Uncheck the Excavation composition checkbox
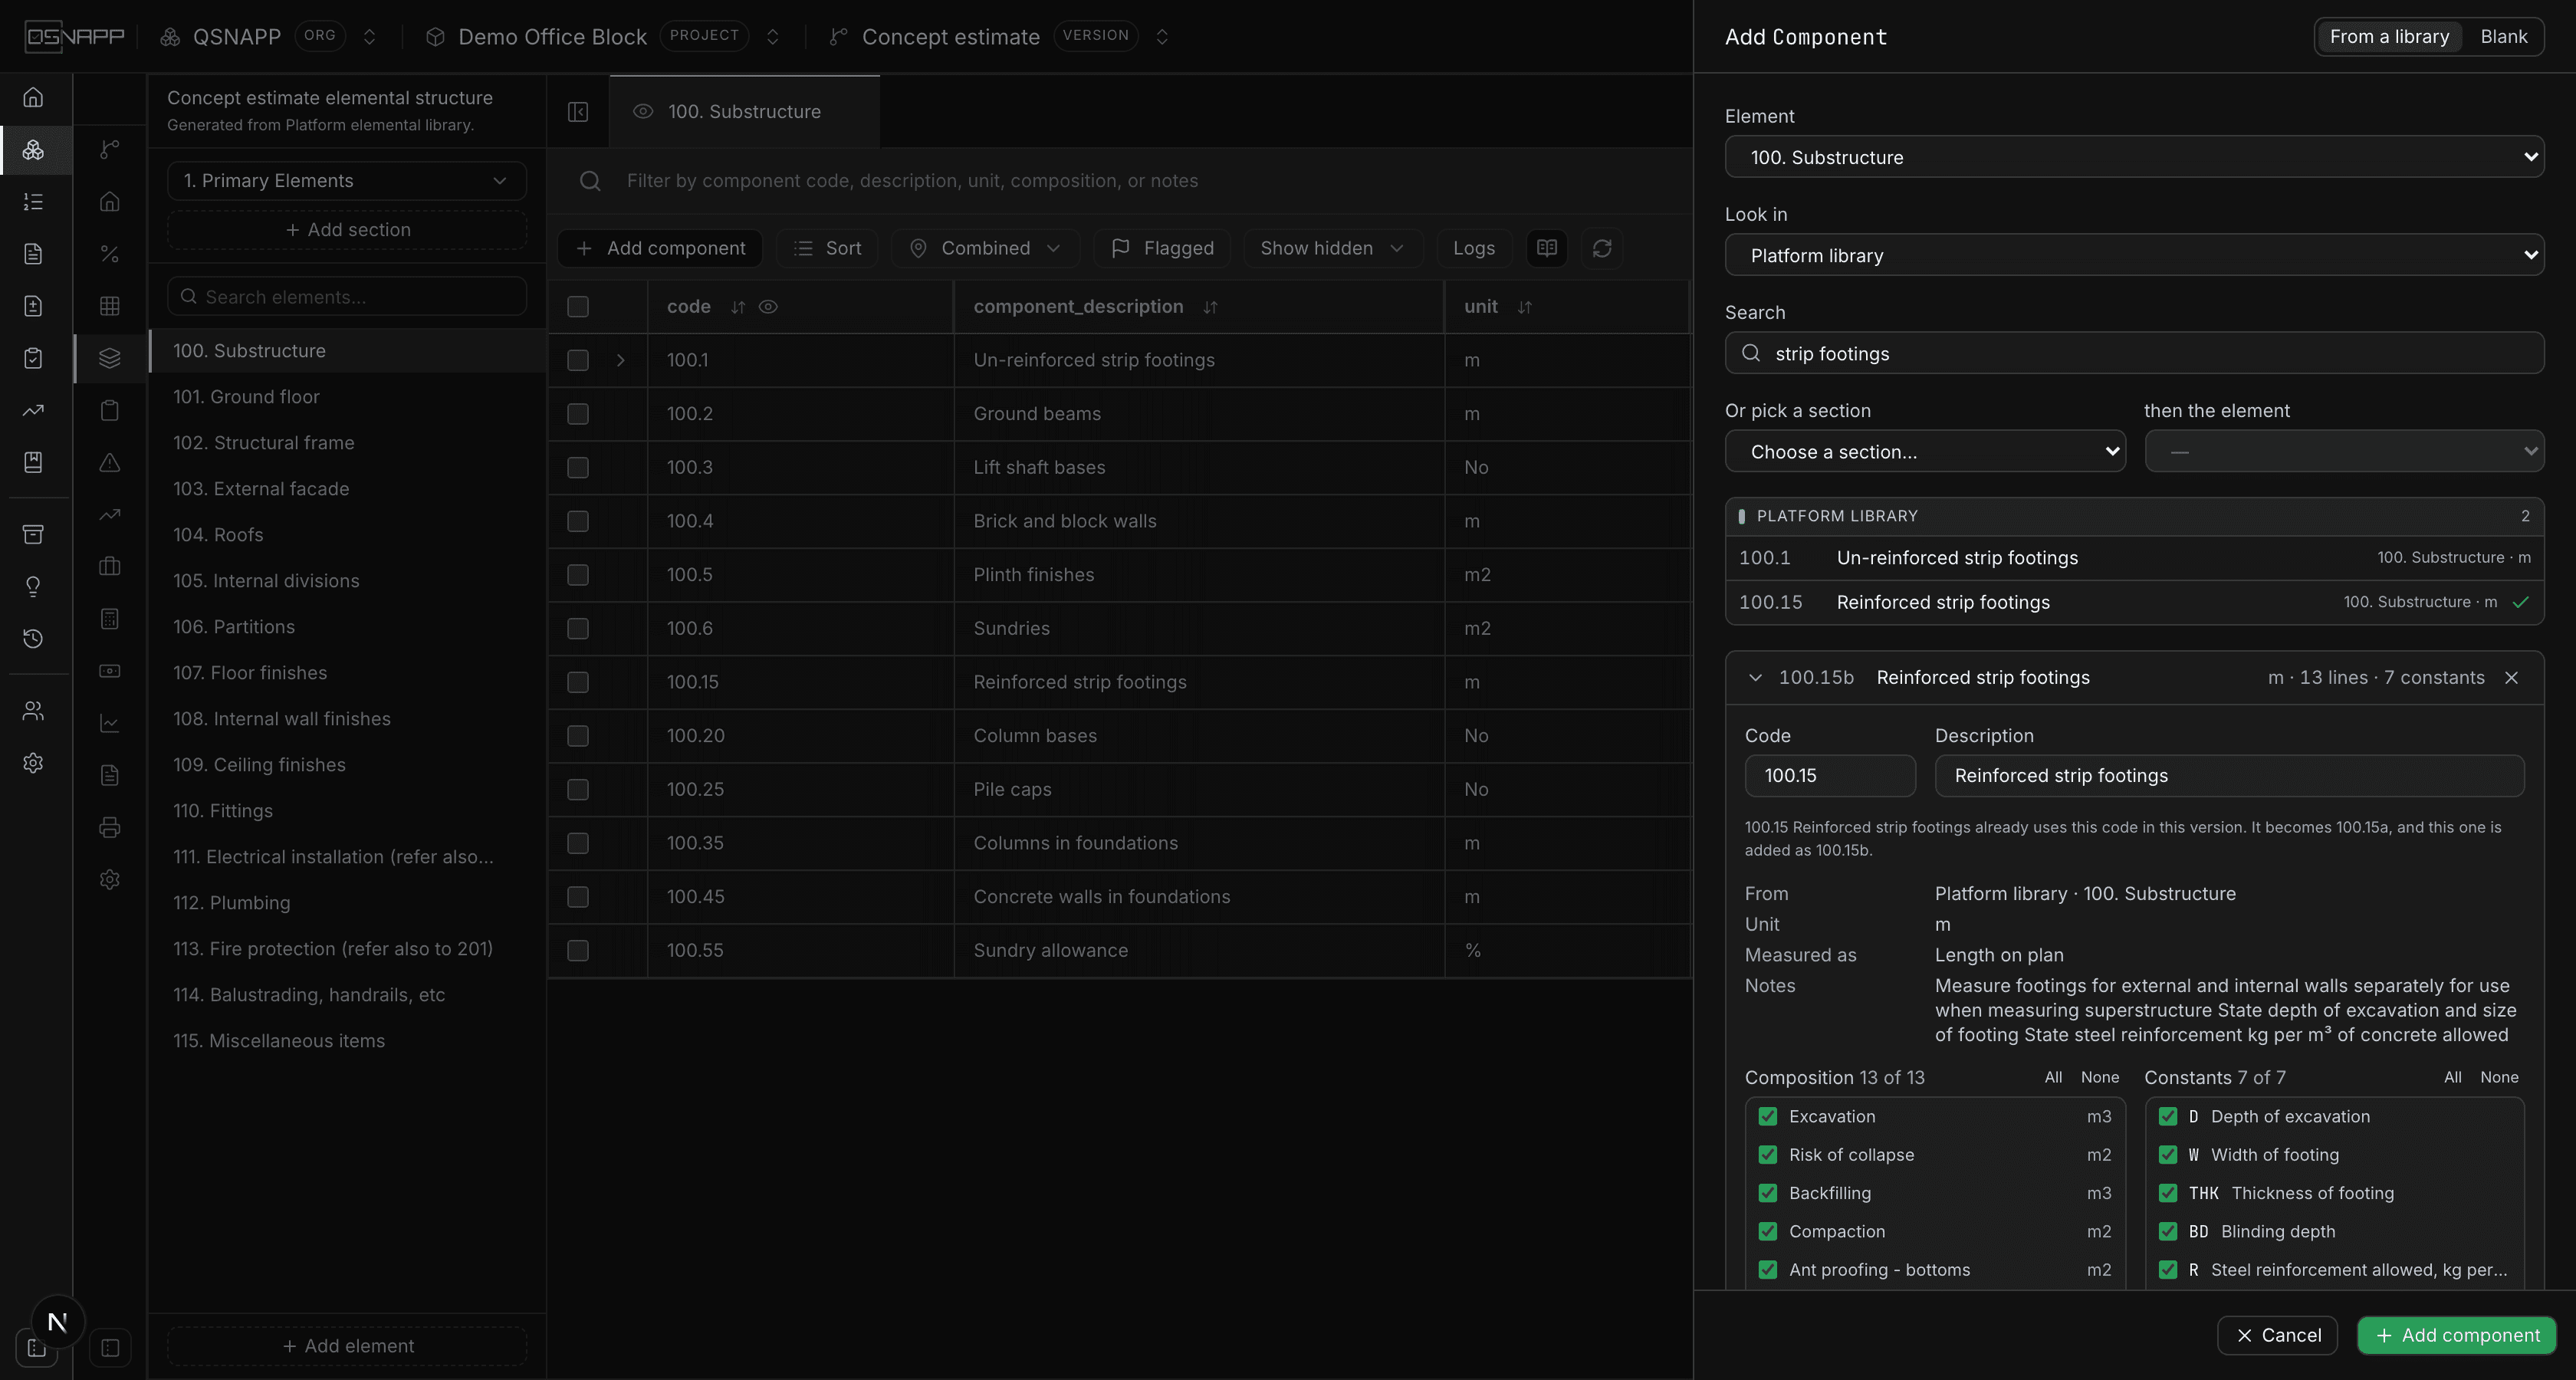Screen dimensions: 2576x1380 pyautogui.click(x=1768, y=1117)
